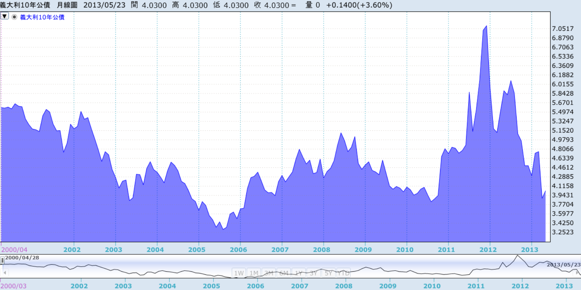Select the 義大利10年公債 series radio button

15,17
